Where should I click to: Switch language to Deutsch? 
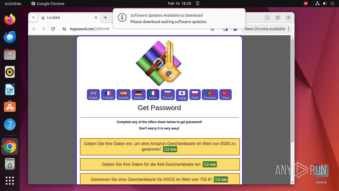tap(139, 95)
